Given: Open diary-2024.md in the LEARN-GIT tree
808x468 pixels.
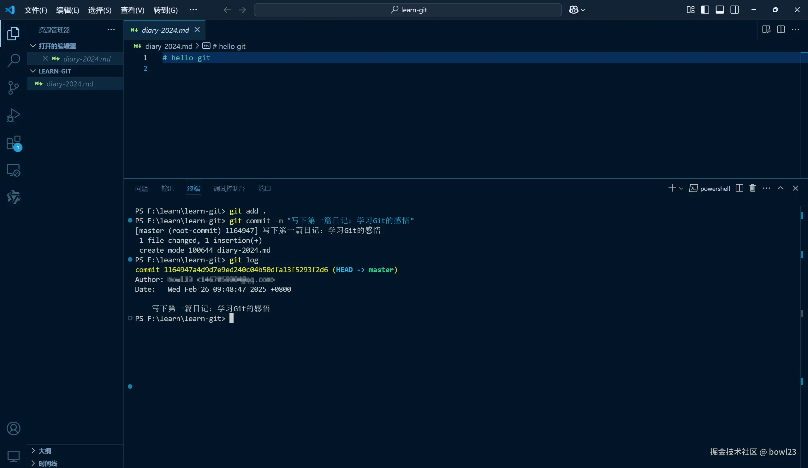Looking at the screenshot, I should click(69, 84).
